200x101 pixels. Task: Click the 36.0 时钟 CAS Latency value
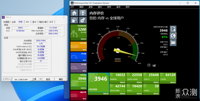click(41, 46)
